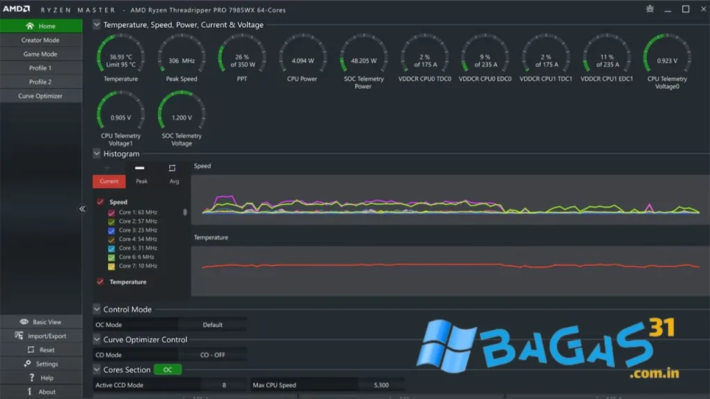Collapse the Cores Section chevron
The image size is (710, 399).
pyautogui.click(x=96, y=369)
